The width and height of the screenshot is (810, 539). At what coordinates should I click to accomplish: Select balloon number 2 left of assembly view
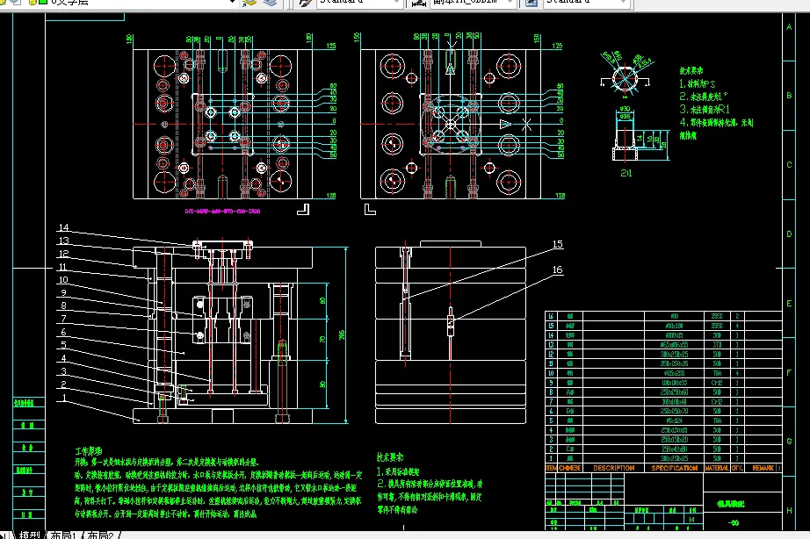click(63, 384)
